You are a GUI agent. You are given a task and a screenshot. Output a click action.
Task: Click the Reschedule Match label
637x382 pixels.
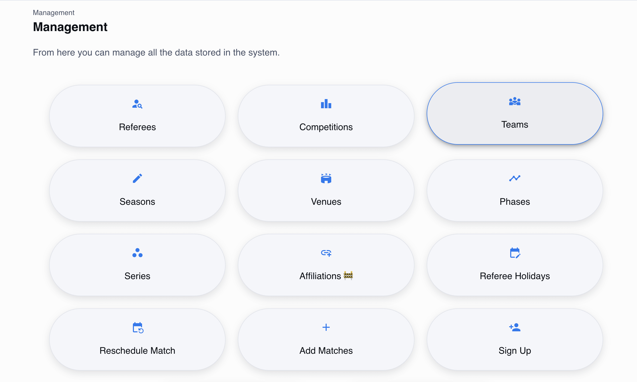click(x=137, y=351)
